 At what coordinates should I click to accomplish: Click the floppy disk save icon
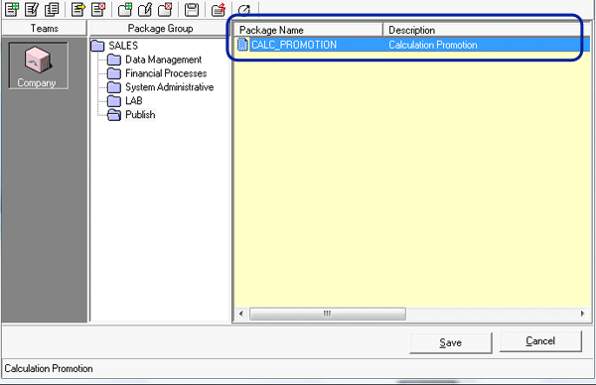[x=192, y=10]
